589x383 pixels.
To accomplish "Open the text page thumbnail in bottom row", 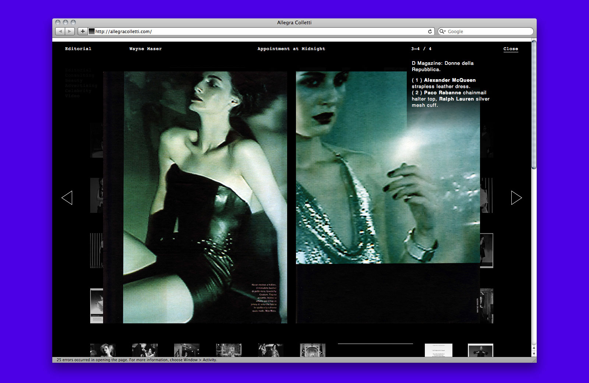I will [438, 350].
